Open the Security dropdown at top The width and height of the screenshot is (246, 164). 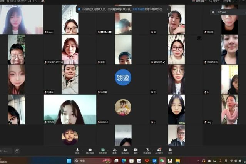[214, 1]
